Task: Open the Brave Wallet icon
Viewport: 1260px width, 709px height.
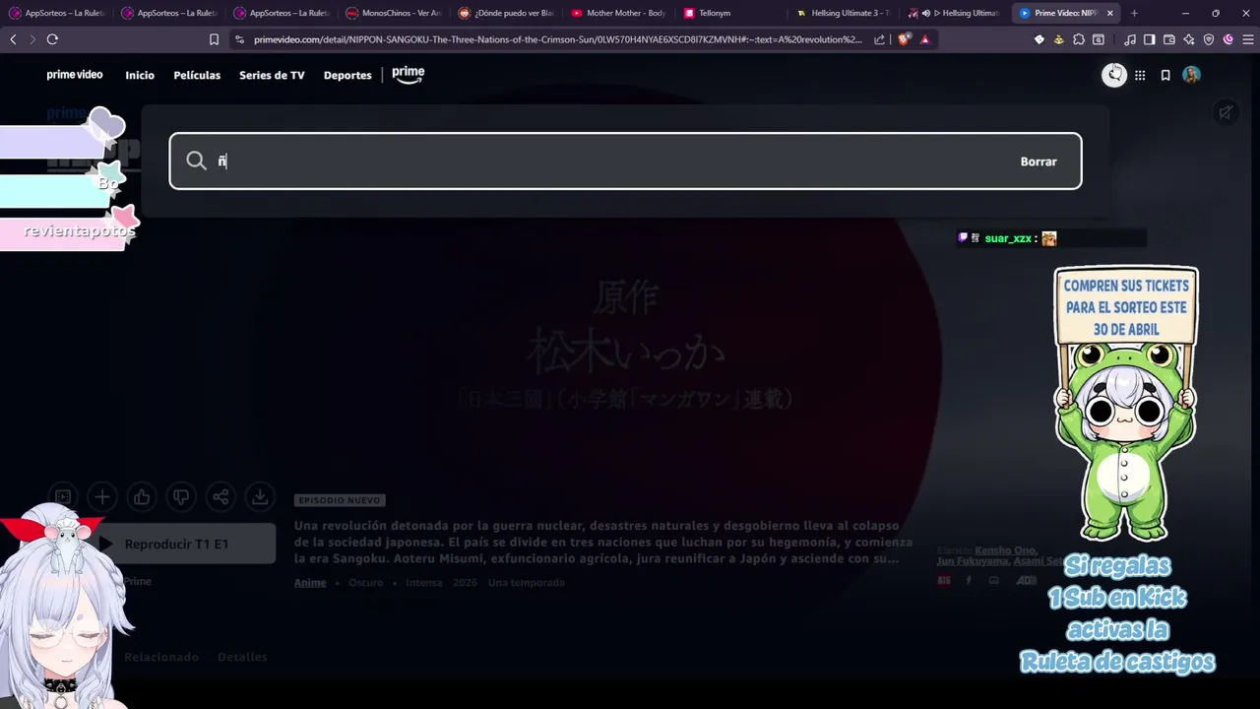Action: click(1169, 39)
